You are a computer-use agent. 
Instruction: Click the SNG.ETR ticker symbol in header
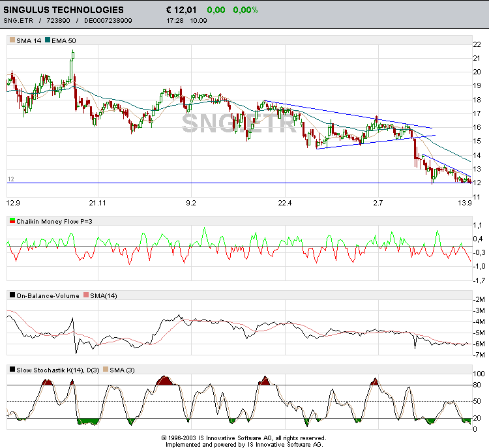tap(18, 21)
